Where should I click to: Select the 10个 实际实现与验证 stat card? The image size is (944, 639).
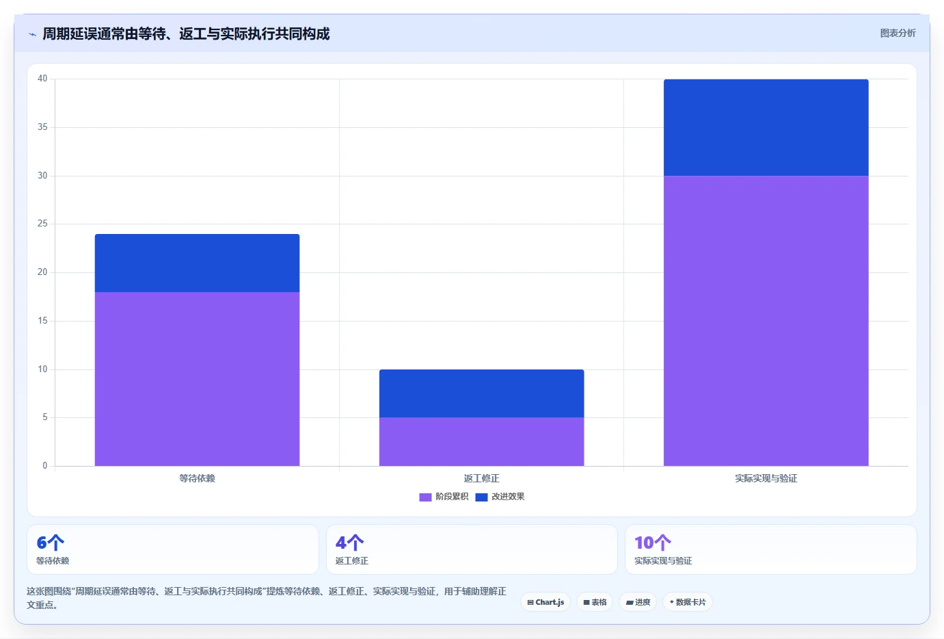(771, 549)
